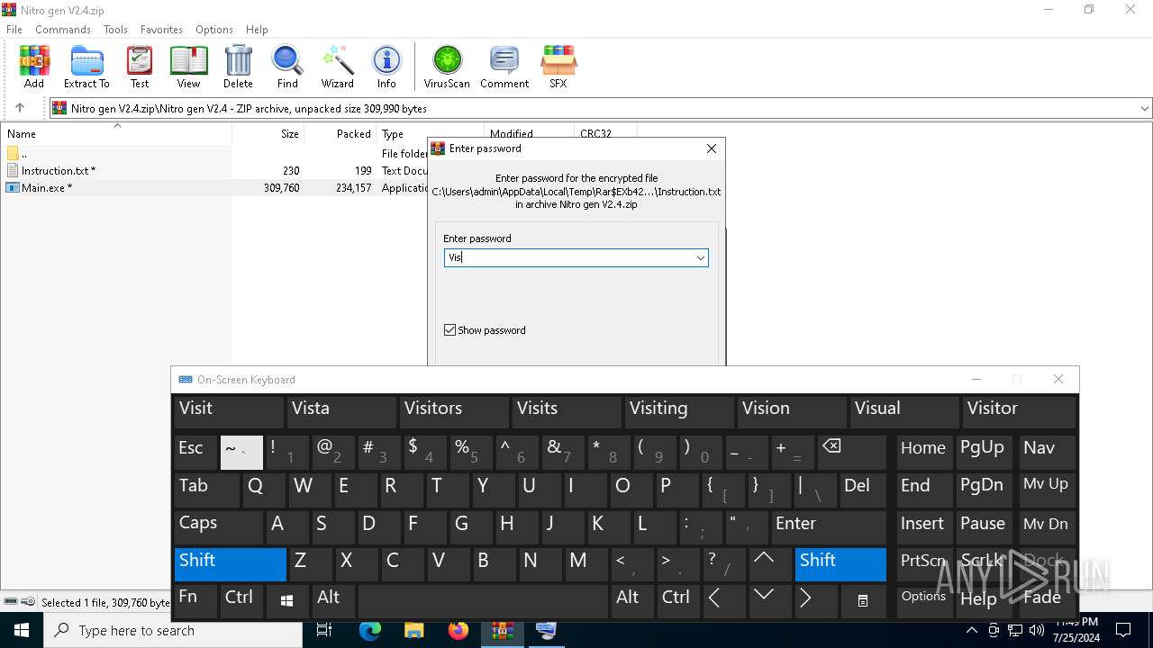
Task: Choose 'Visitors' word suggestion
Action: point(454,411)
